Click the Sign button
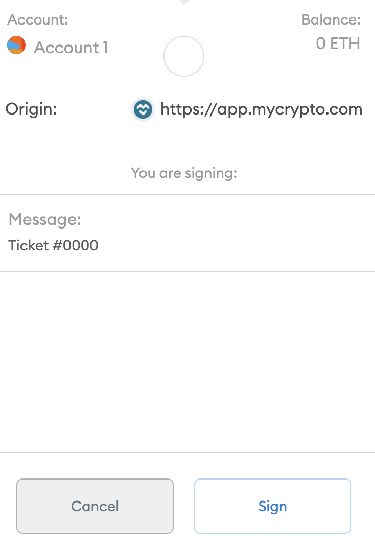This screenshot has width=375, height=548. pos(272,506)
